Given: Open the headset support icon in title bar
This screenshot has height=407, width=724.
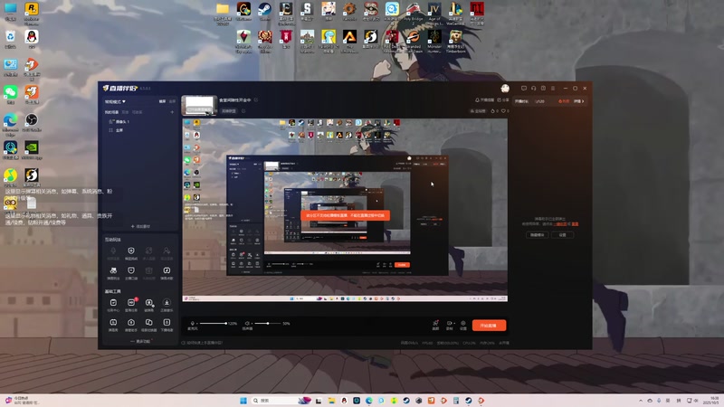Looking at the screenshot, I should (x=533, y=88).
